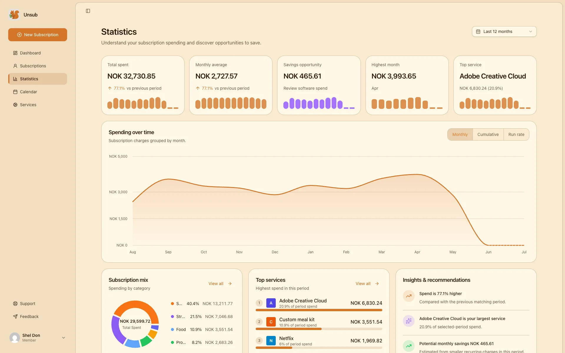Viewport: 565px width, 353px height.
Task: Click the up arrow in Monthly average card
Action: pyautogui.click(x=198, y=88)
